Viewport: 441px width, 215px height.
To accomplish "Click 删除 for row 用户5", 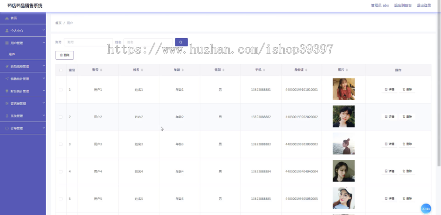I will click(x=407, y=198).
